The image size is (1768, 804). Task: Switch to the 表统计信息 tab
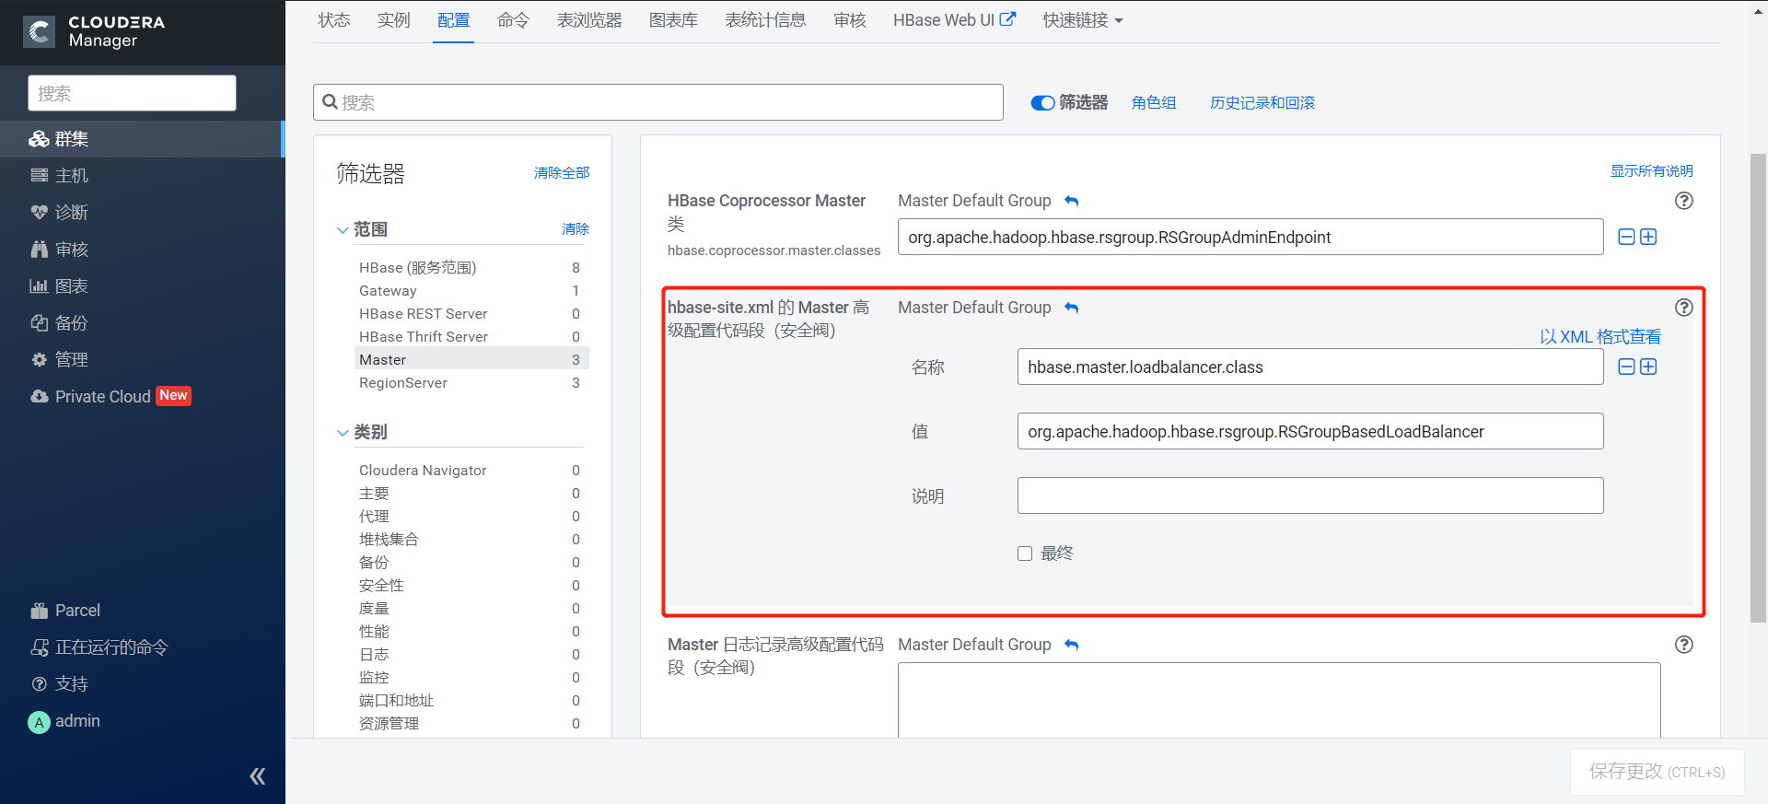(765, 20)
